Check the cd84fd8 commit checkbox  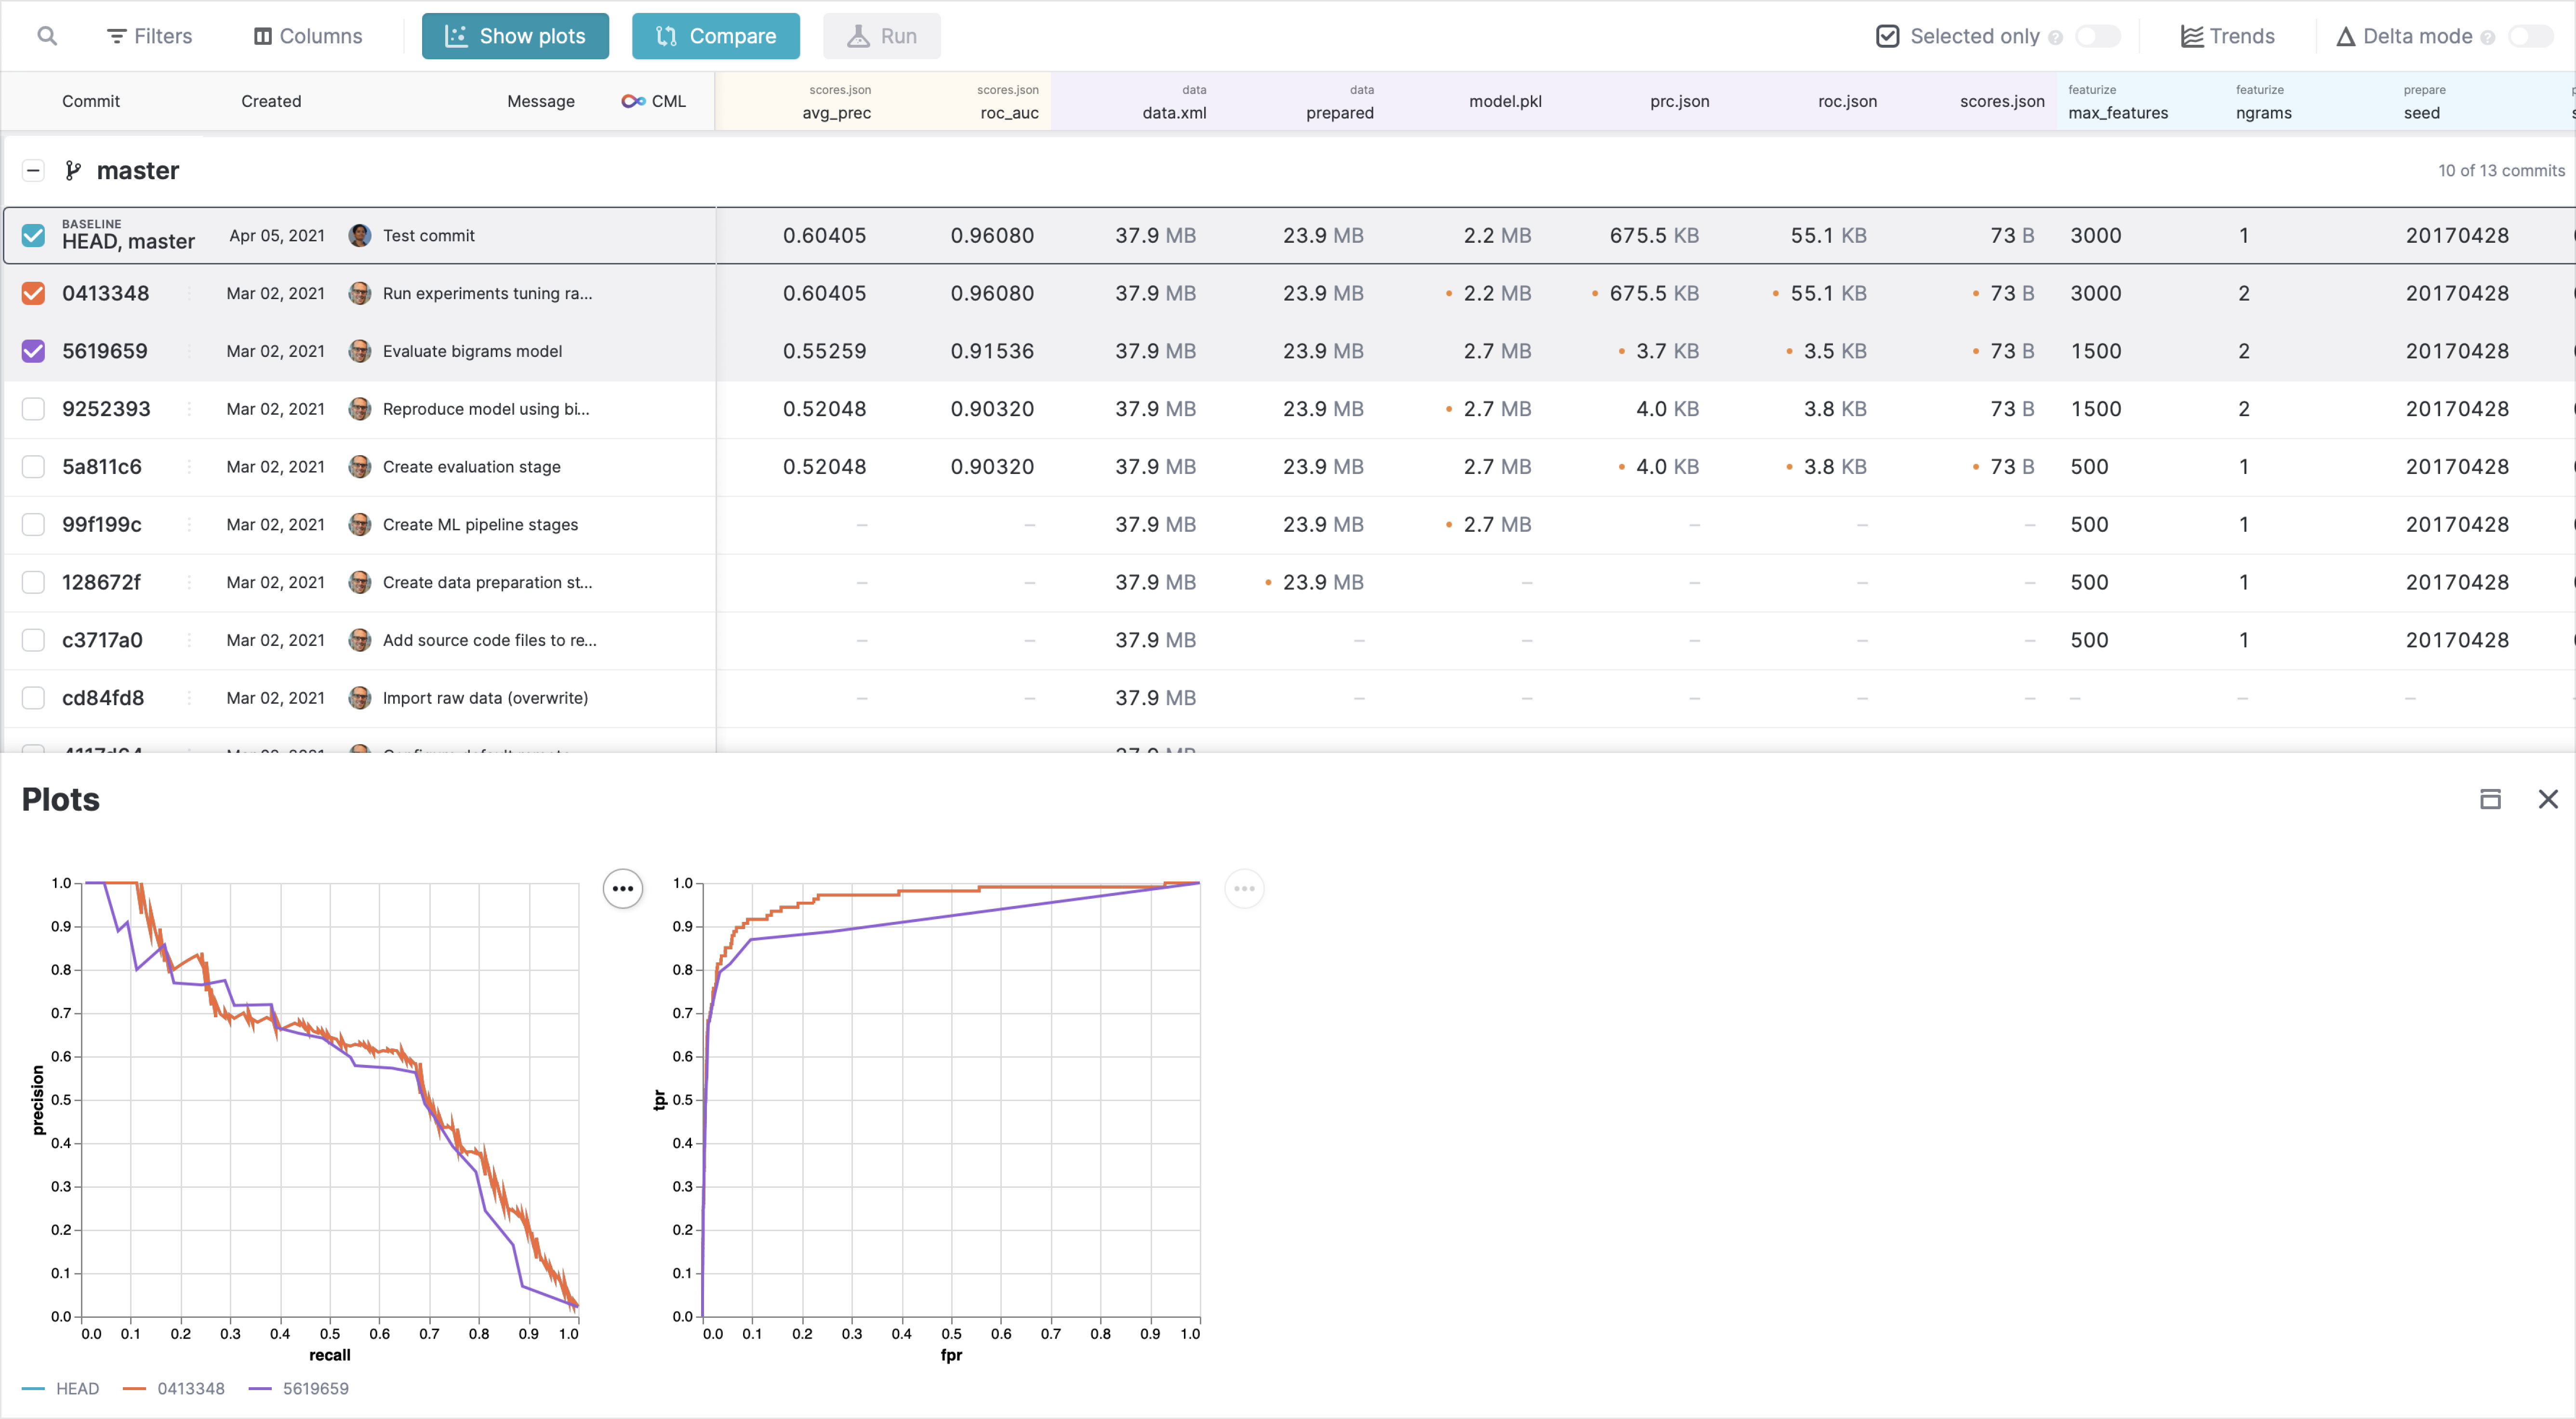[x=33, y=698]
